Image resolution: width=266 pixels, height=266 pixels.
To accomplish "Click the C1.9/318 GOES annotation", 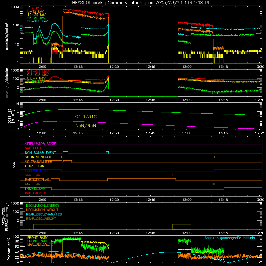I will click(x=86, y=117).
